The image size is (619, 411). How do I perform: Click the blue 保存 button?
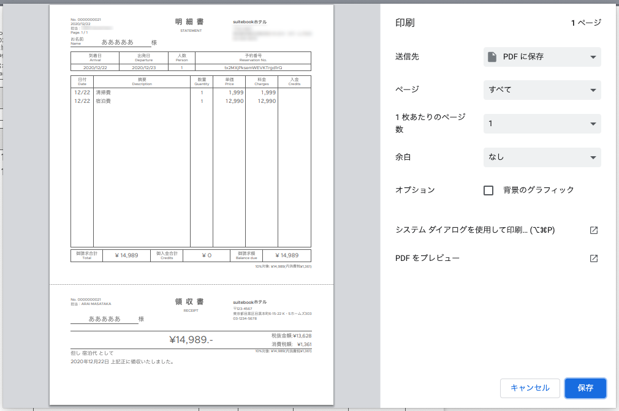[585, 388]
